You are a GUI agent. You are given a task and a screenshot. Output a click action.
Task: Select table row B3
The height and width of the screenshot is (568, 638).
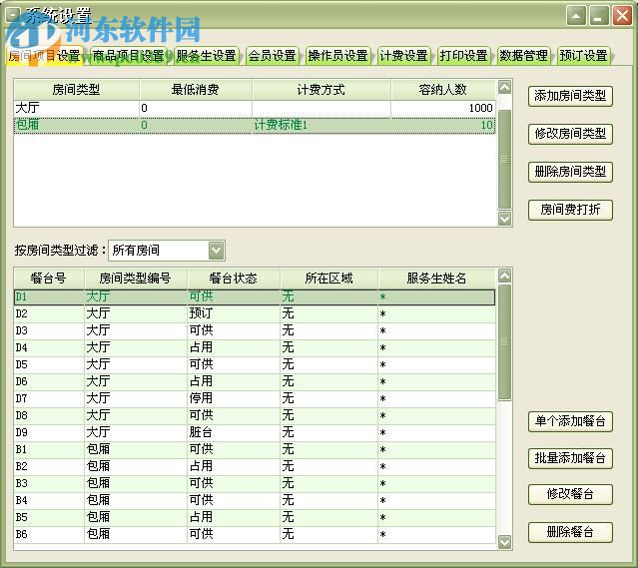255,483
